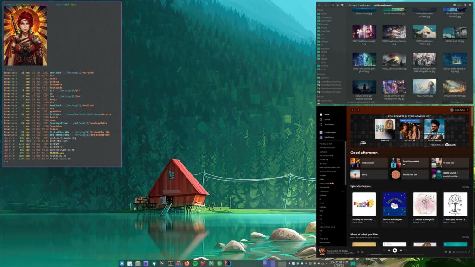Open Liked Songs in Spotify
This screenshot has height=267, width=475.
329,138
